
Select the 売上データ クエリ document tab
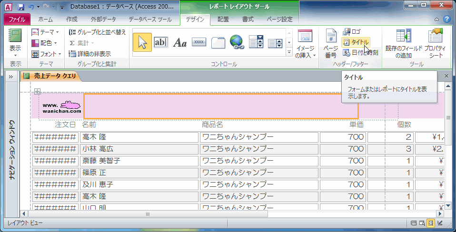point(51,76)
